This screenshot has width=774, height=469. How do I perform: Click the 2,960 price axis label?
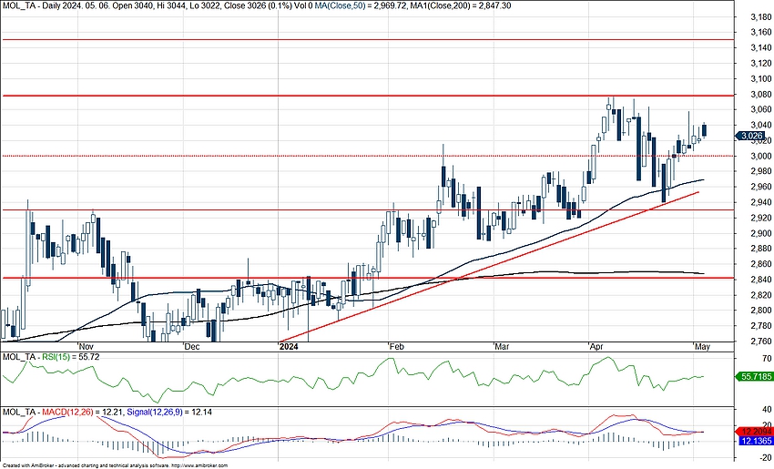pos(760,187)
